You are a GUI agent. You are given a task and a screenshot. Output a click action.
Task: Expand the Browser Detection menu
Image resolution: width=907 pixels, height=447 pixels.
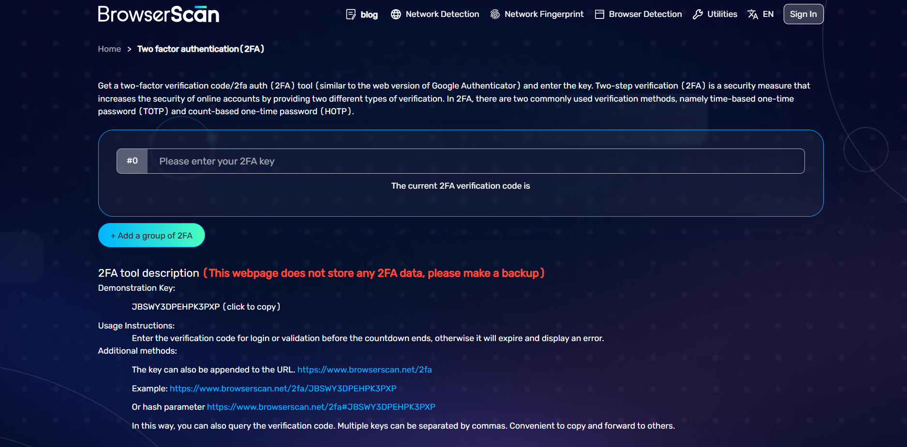pos(645,15)
